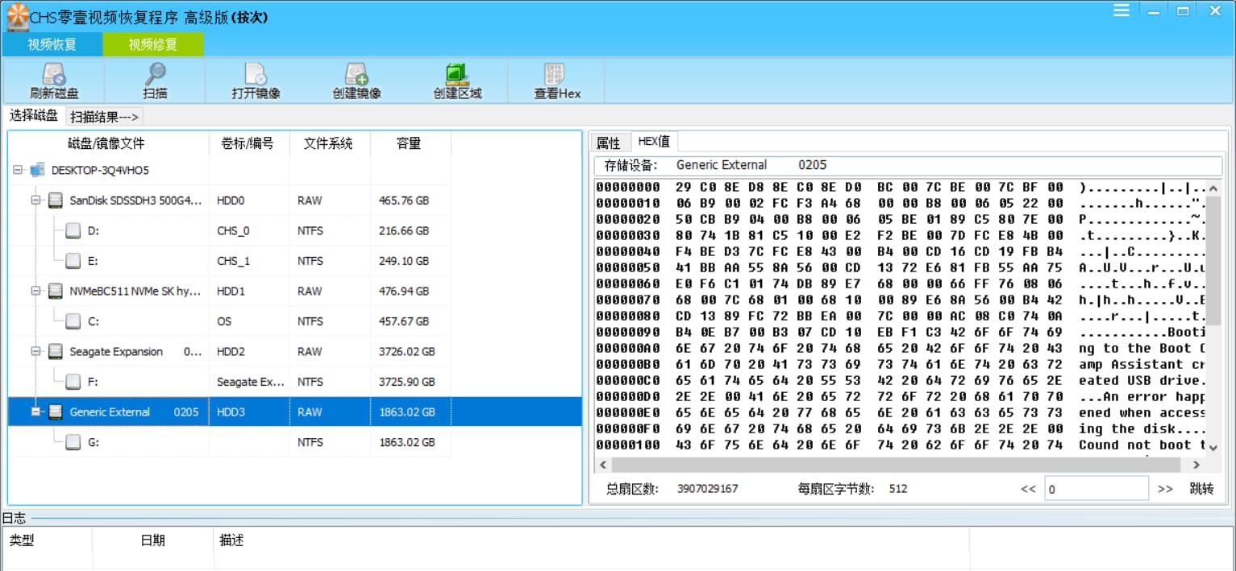Viewport: 1236px width, 571px height.
Task: Click the >> next sector button
Action: [1167, 487]
